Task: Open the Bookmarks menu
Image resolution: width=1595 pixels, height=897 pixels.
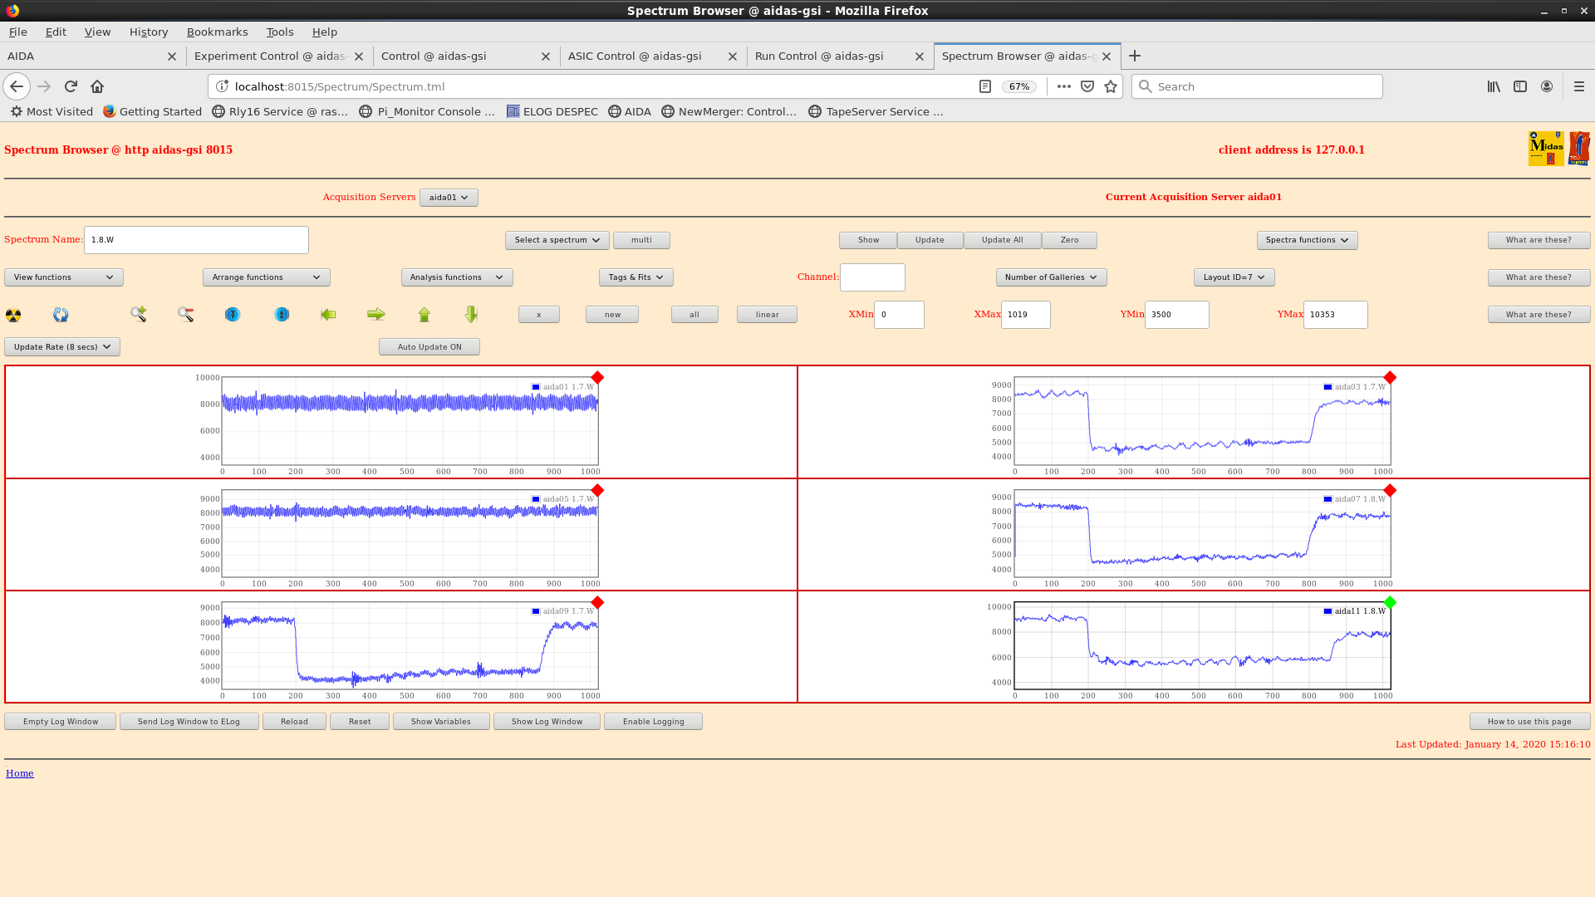Action: click(217, 32)
